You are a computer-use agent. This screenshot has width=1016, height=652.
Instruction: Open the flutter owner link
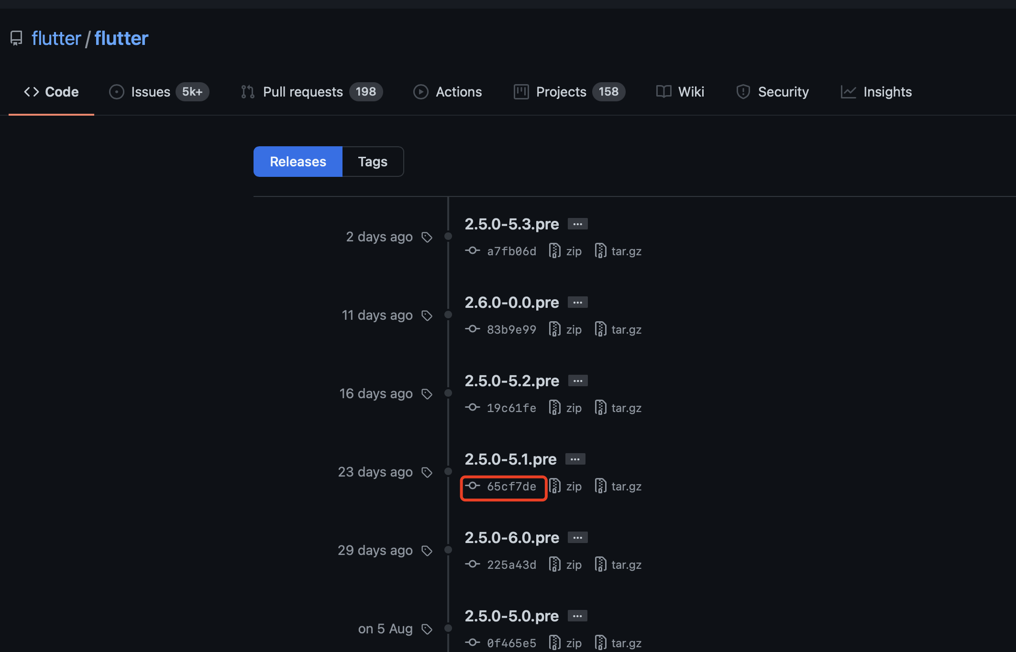coord(56,38)
